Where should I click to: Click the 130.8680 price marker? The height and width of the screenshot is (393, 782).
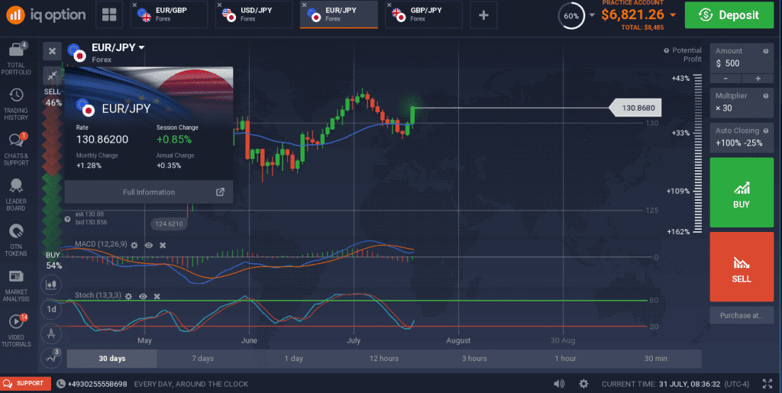[636, 108]
